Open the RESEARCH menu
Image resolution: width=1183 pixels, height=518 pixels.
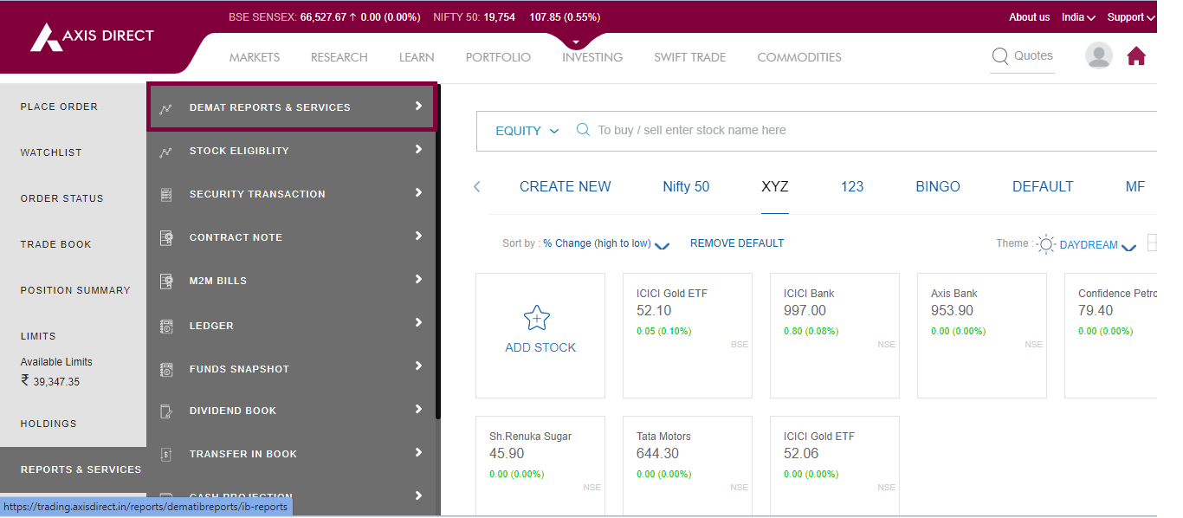click(339, 57)
